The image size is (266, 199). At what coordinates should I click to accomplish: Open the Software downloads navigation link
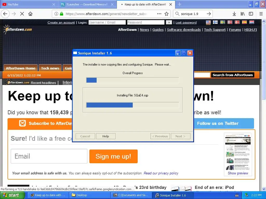point(184,30)
